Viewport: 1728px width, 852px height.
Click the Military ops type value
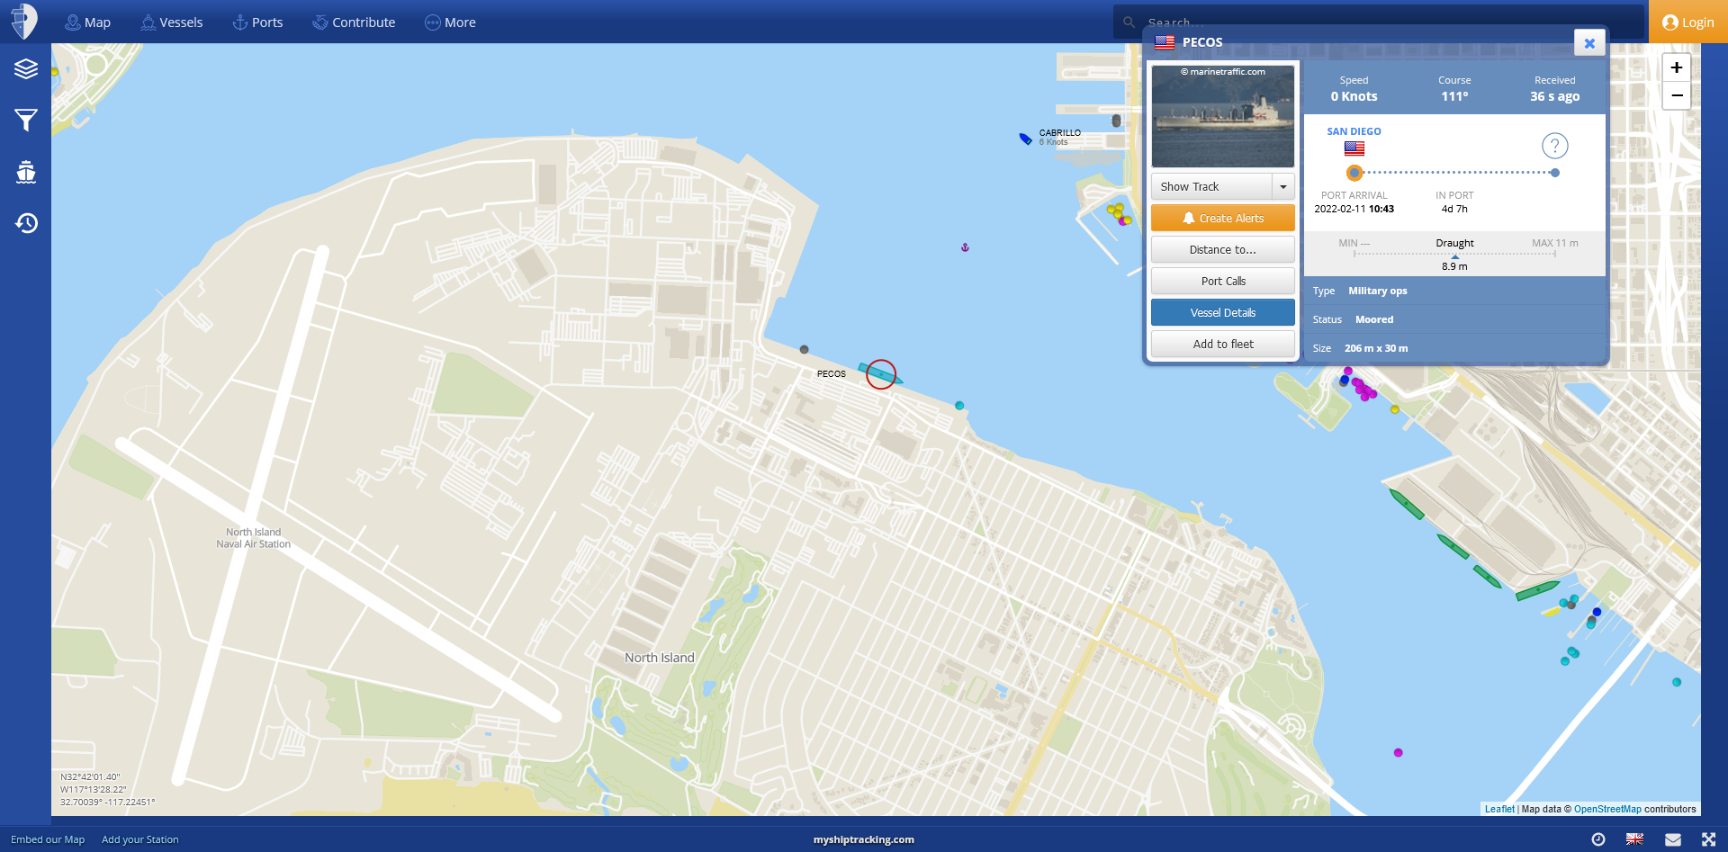[1378, 291]
